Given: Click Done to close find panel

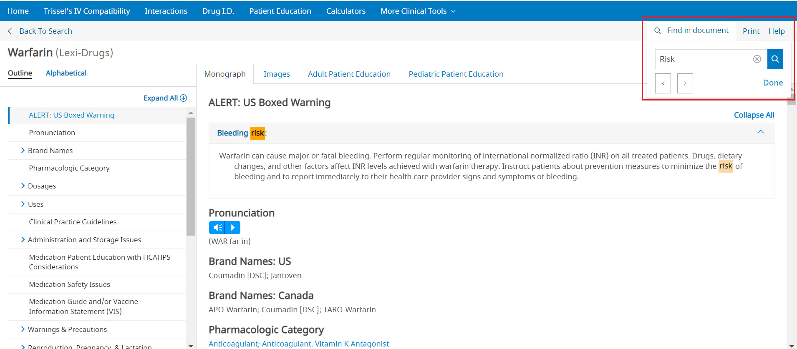Looking at the screenshot, I should [x=773, y=83].
